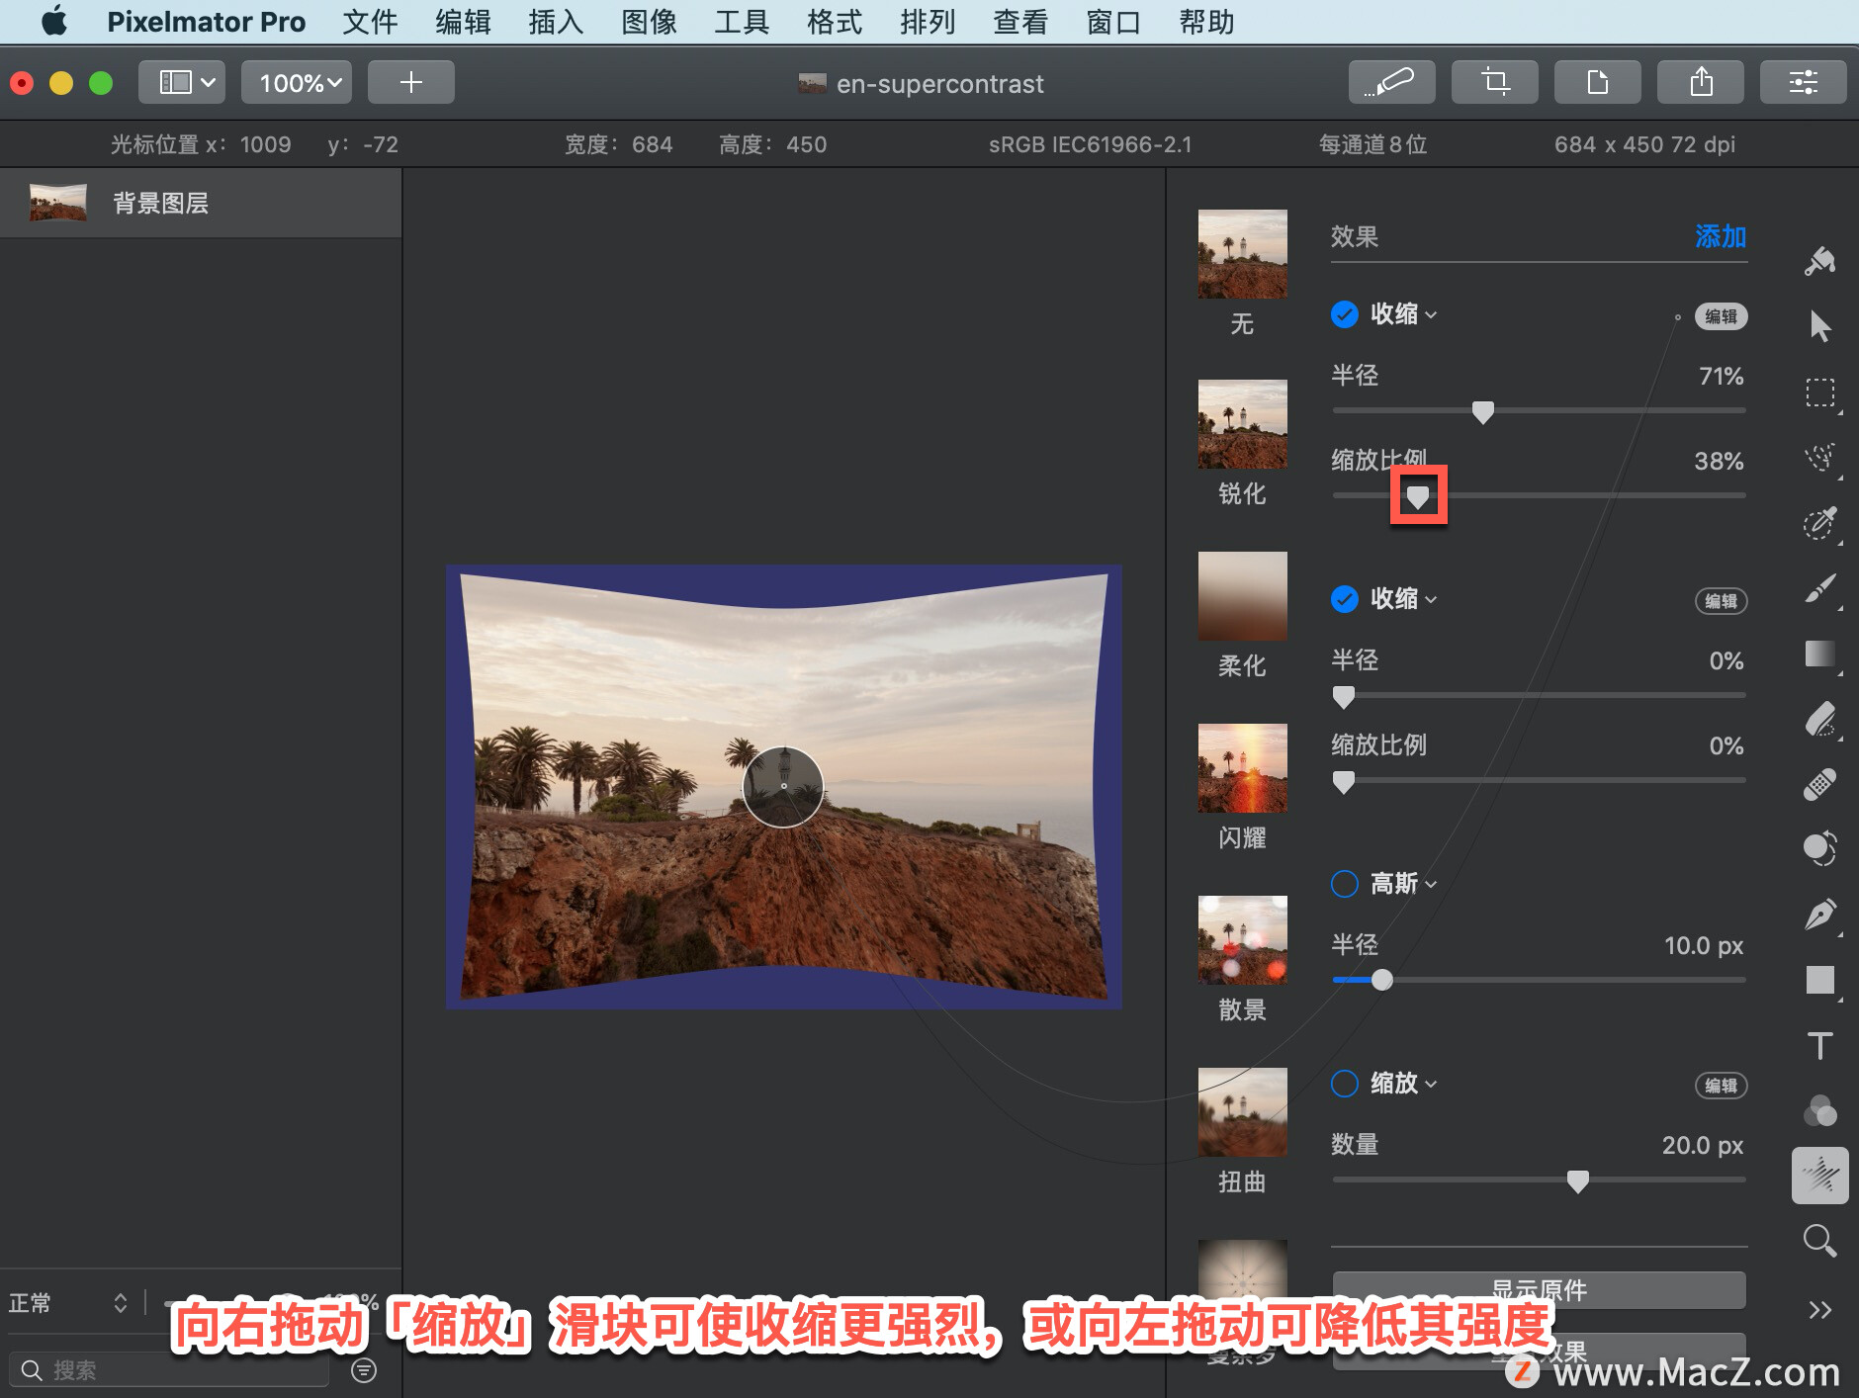Click the 编辑 button of first 收缩 effect
This screenshot has width=1859, height=1398.
pyautogui.click(x=1721, y=316)
